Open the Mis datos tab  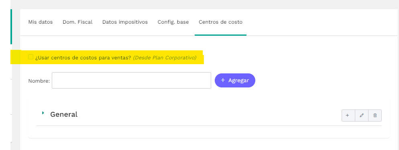(x=41, y=22)
